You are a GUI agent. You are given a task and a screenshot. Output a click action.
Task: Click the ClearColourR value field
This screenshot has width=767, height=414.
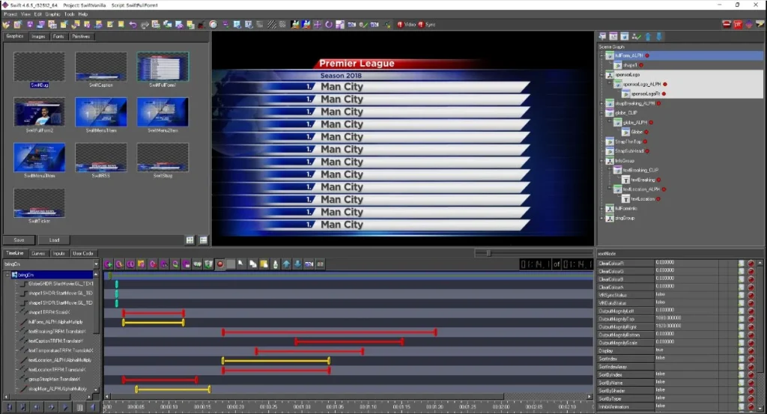686,263
